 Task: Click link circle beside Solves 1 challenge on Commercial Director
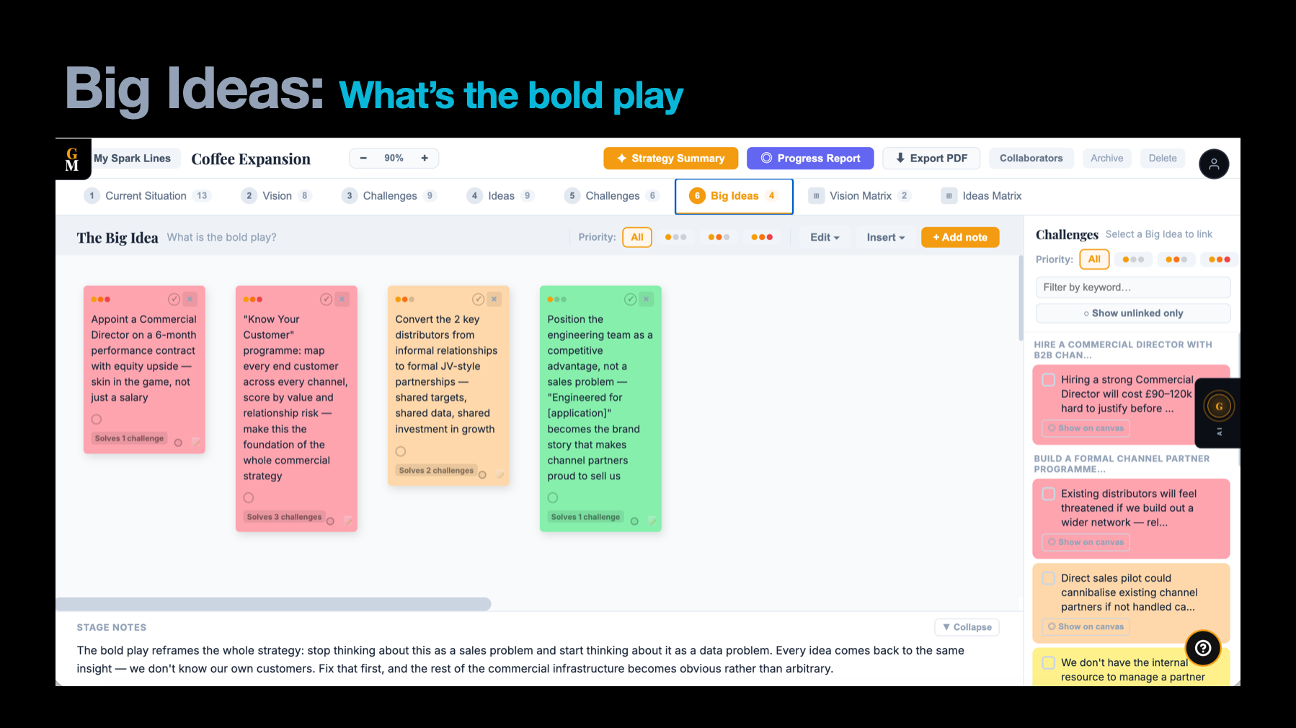[x=178, y=443]
